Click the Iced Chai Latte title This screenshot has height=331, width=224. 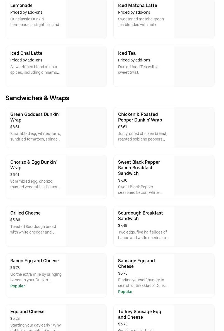click(26, 53)
